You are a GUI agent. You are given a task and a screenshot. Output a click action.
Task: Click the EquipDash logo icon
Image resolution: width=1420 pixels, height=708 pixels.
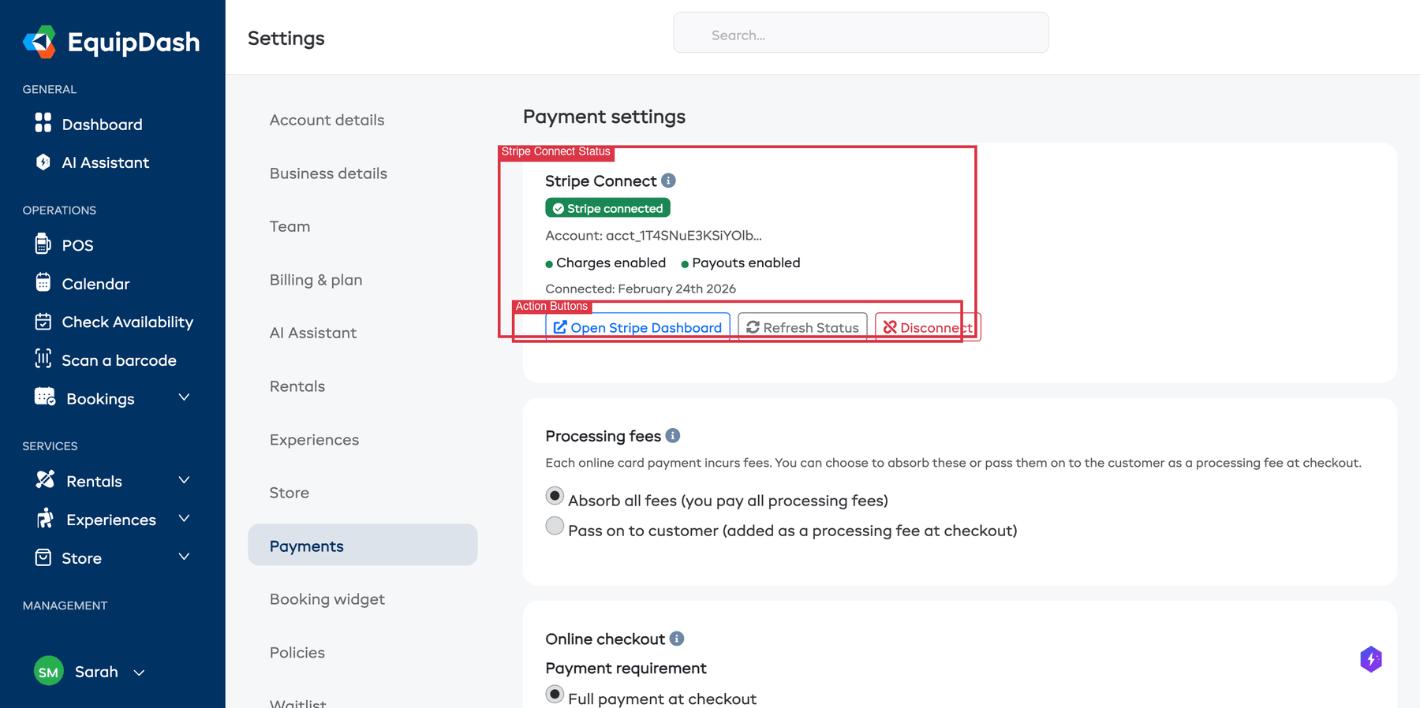[x=39, y=42]
